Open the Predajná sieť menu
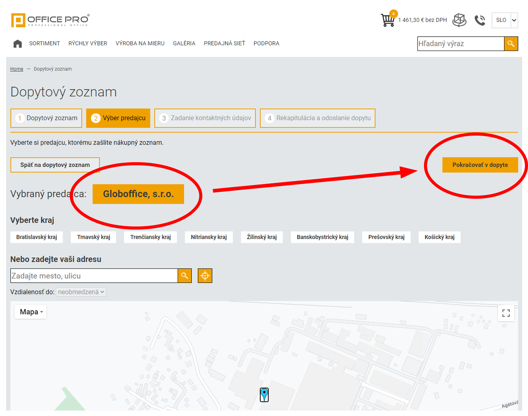The height and width of the screenshot is (416, 528). tap(224, 44)
